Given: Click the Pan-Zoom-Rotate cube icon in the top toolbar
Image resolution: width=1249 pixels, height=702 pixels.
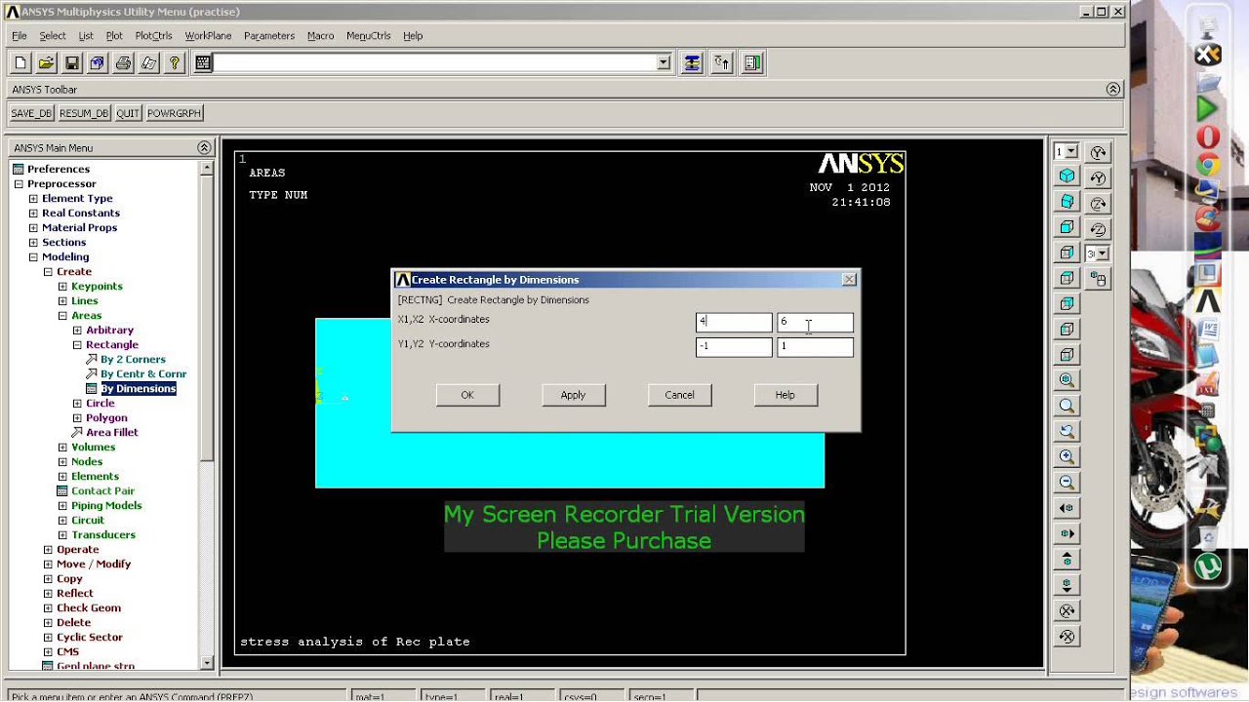Looking at the screenshot, I should 97,63.
